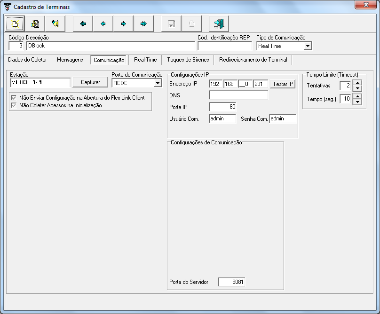380x314 pixels.
Task: Click the Cód. Identificação REP field
Action: coord(225,46)
